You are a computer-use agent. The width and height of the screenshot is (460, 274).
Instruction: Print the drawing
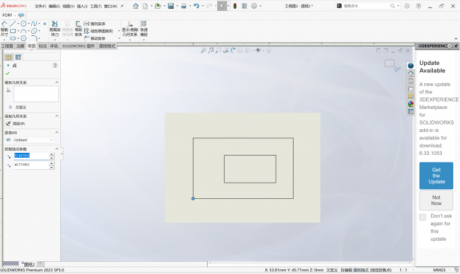[x=183, y=6]
